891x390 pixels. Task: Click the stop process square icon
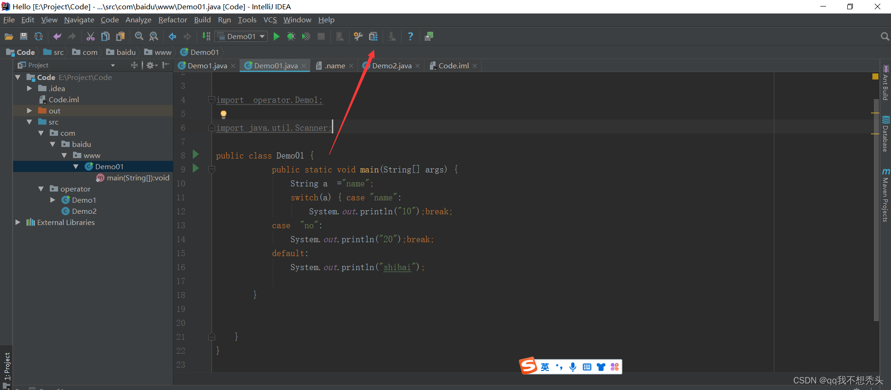[321, 36]
